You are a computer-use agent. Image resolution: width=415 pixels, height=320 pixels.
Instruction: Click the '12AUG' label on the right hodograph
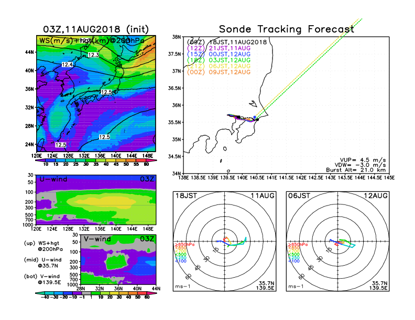376,196
